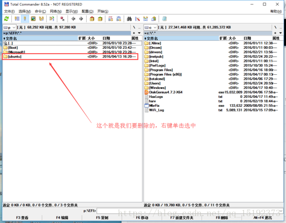Click the unpack files archive icon
Image resolution: width=286 pixels, height=223 pixels.
click(100, 19)
